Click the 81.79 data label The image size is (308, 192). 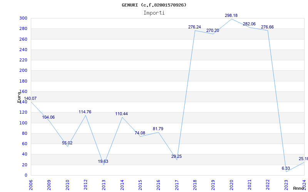click(158, 129)
